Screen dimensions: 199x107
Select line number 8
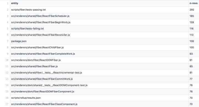7,48
